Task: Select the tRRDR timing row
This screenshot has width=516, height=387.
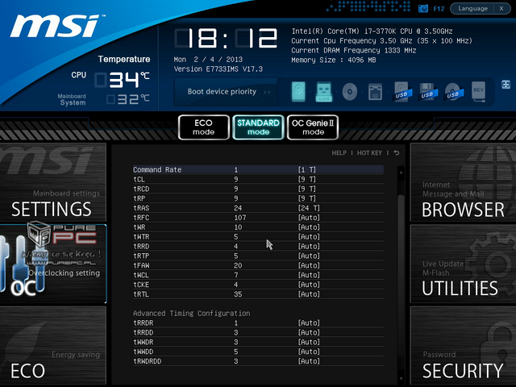Action: 258,322
